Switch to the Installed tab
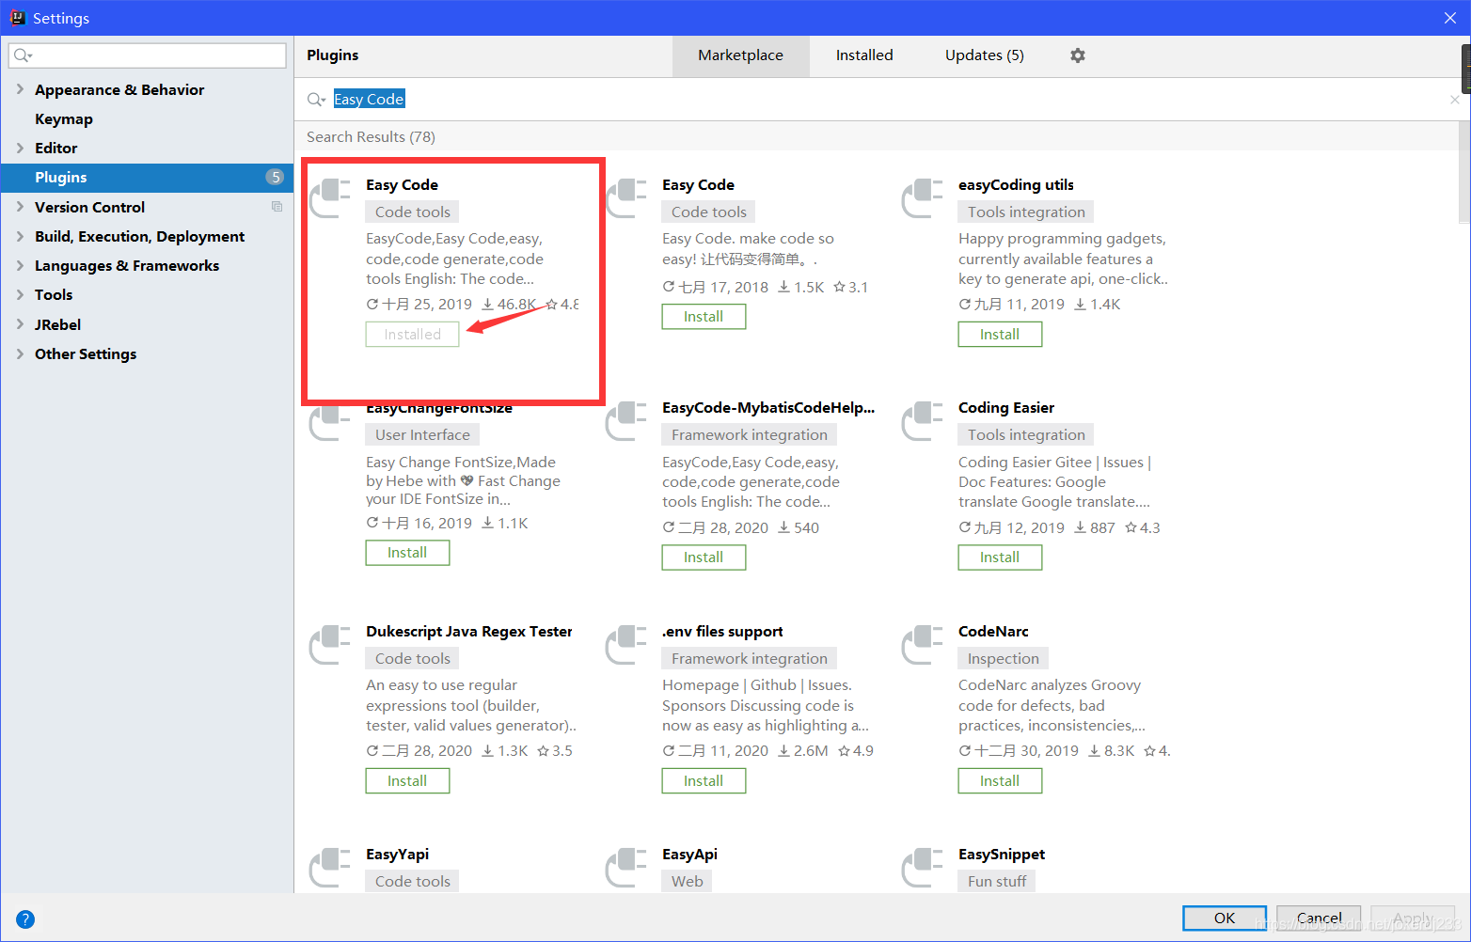Screen dimensions: 1471x942 point(864,55)
